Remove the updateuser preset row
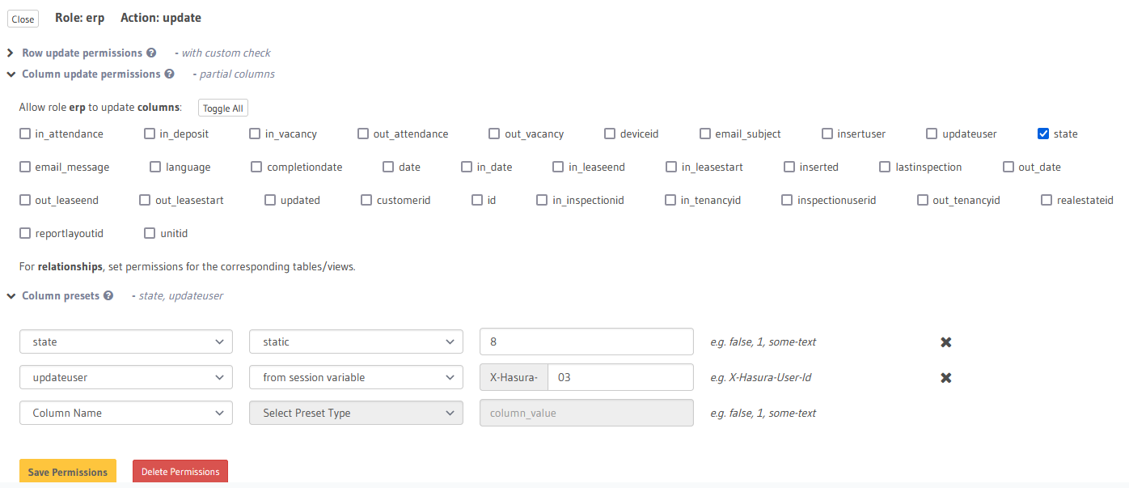 coord(945,378)
